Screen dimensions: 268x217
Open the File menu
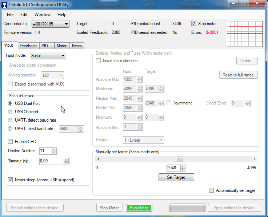10,15
